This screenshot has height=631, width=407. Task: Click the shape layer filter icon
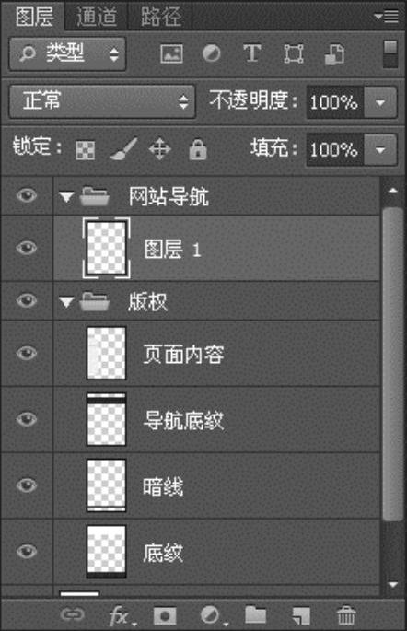click(294, 53)
